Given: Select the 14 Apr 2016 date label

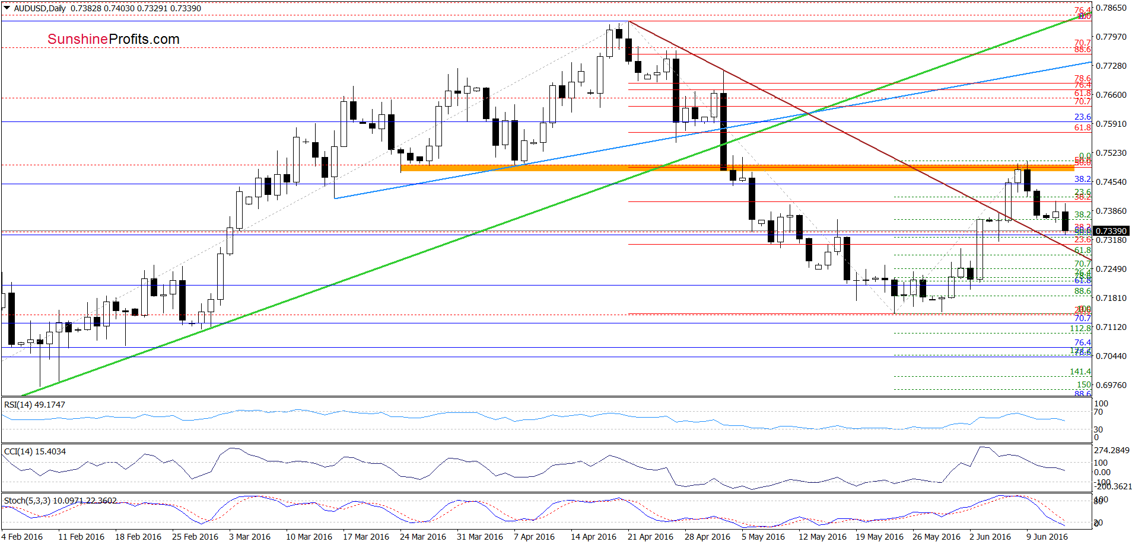Looking at the screenshot, I should (x=594, y=537).
